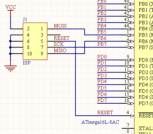
Task: Click the MISO net label
Action: (60, 50)
